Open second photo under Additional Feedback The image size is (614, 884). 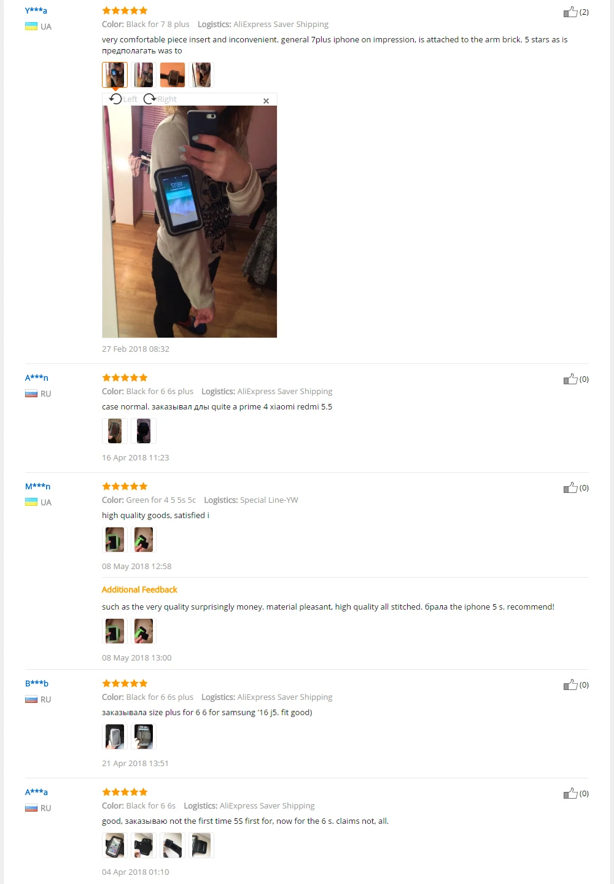[x=144, y=631]
